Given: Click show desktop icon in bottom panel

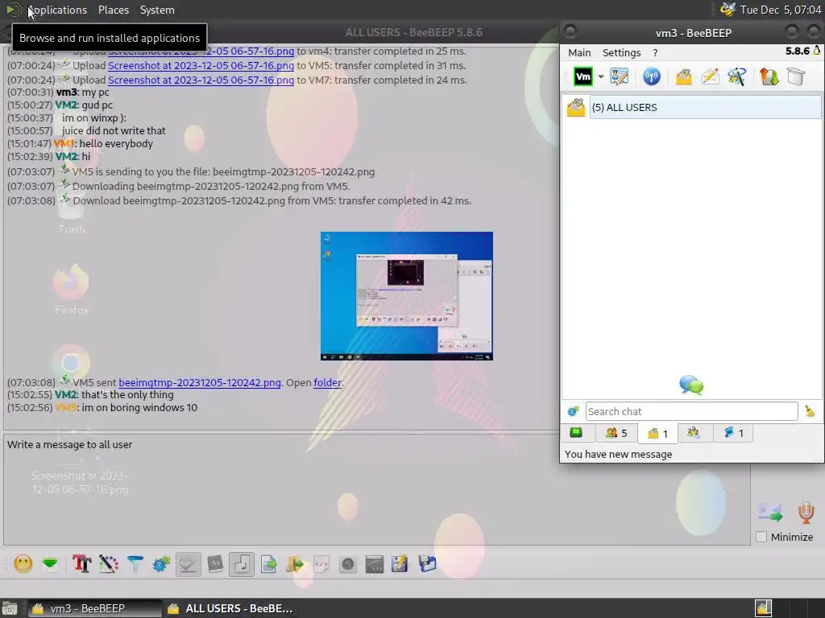Looking at the screenshot, I should pyautogui.click(x=10, y=608).
